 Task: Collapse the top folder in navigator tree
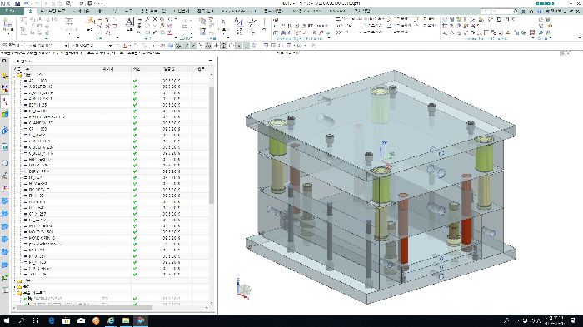pos(15,75)
